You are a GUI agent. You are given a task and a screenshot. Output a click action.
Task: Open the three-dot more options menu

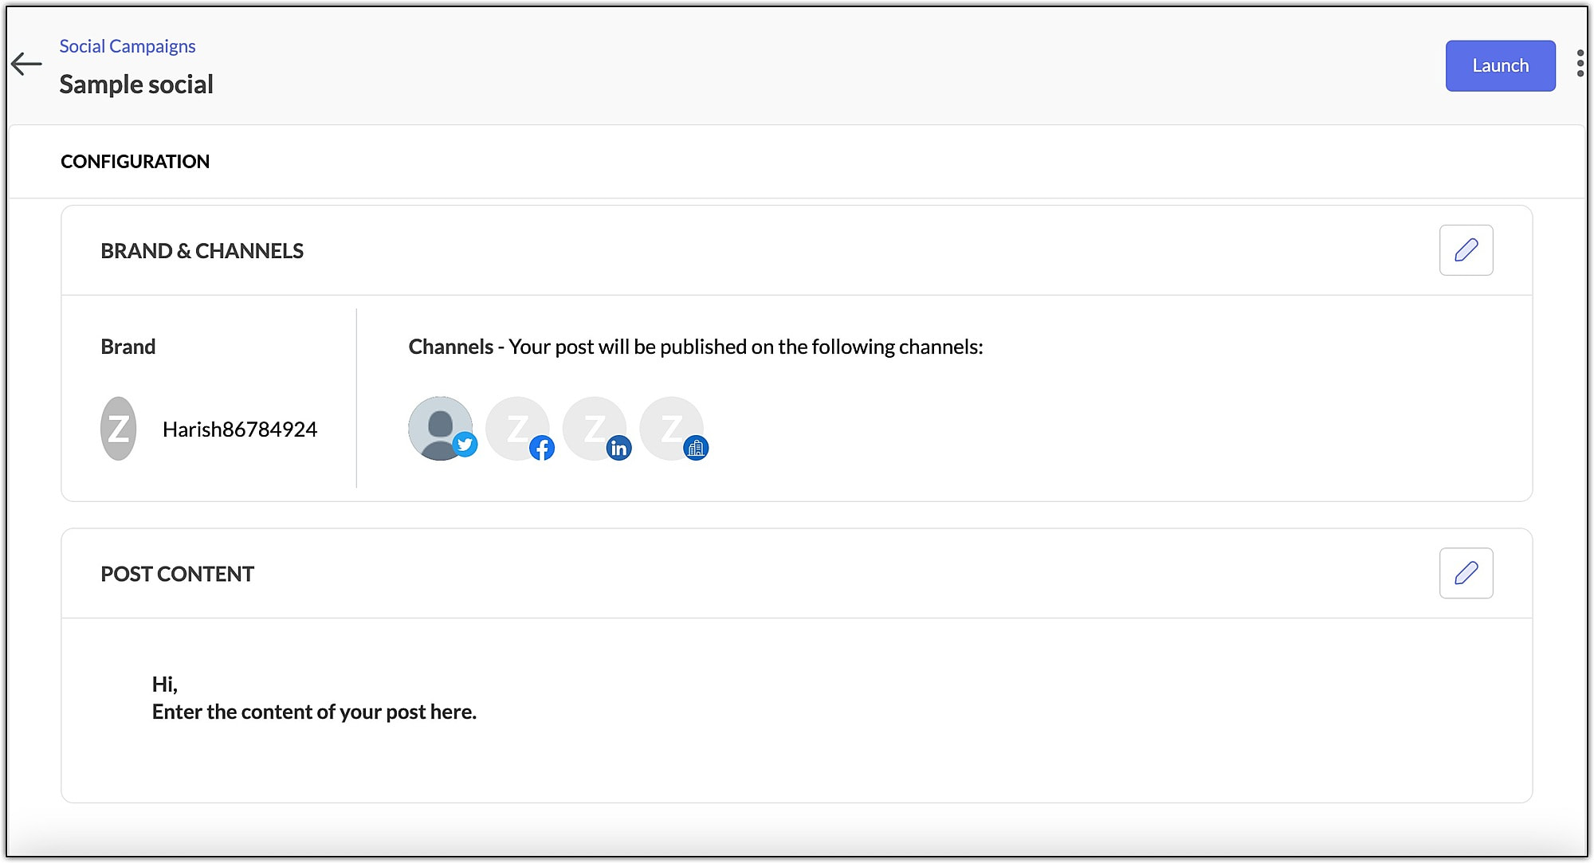1580,64
